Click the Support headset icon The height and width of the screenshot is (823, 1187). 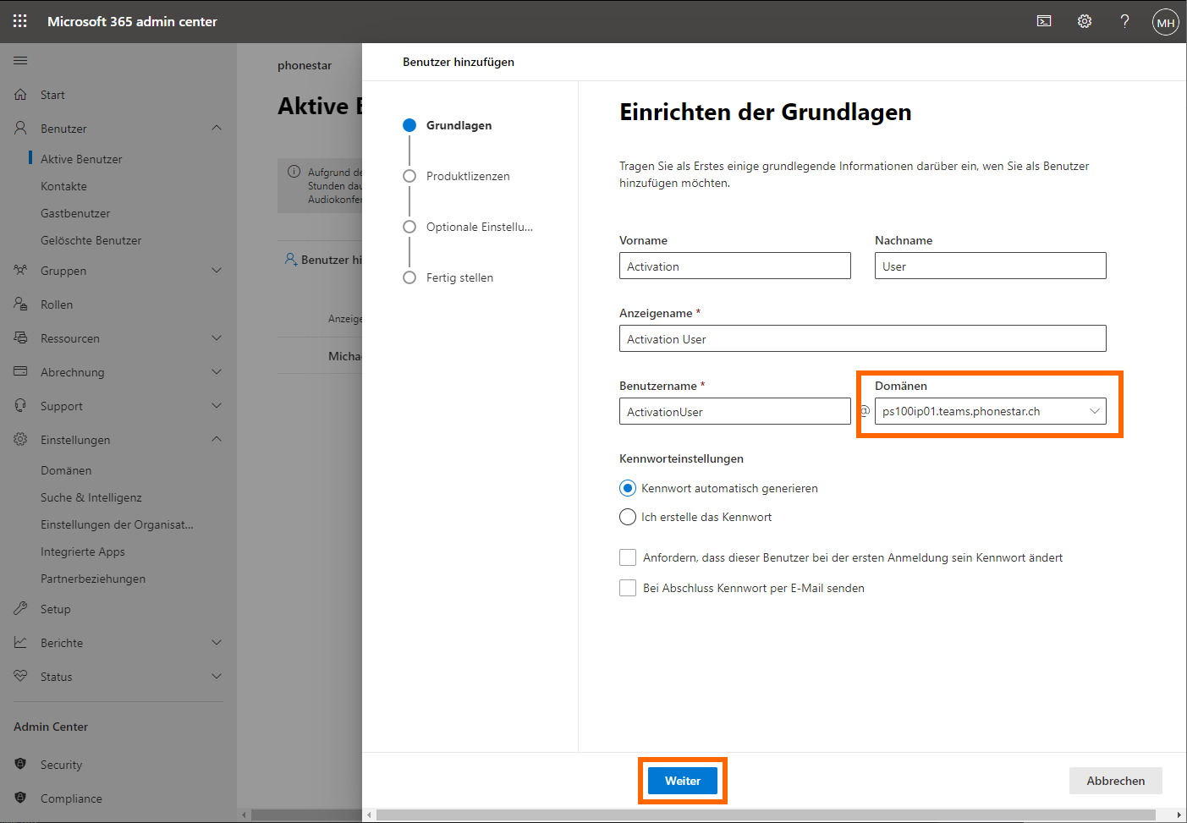tap(20, 405)
